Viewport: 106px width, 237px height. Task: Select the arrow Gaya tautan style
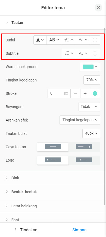click(84, 147)
